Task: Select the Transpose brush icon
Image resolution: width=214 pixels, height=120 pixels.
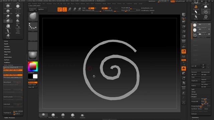Action: tap(18, 26)
